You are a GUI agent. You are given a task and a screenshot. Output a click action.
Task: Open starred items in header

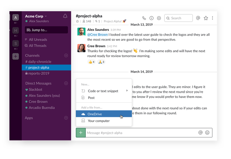pos(206,18)
